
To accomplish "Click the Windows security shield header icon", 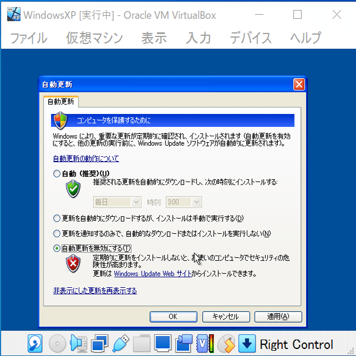I will [x=61, y=120].
